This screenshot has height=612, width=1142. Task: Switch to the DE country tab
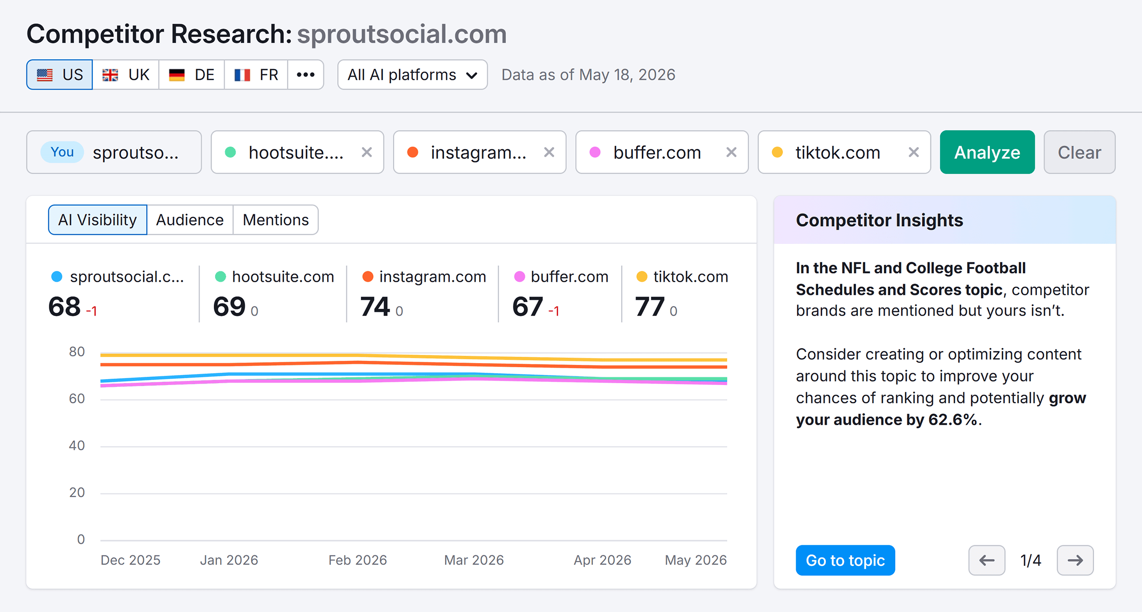191,74
